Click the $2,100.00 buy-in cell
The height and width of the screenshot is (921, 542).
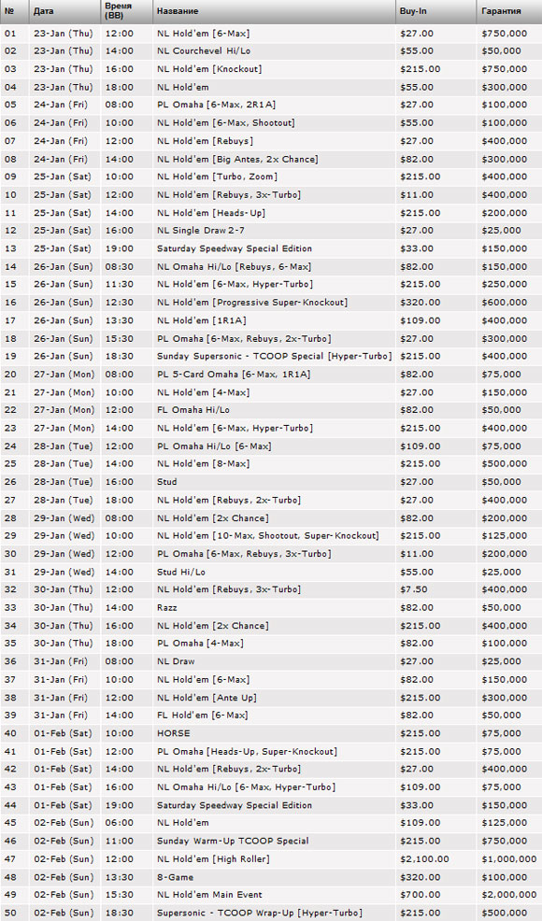point(424,858)
